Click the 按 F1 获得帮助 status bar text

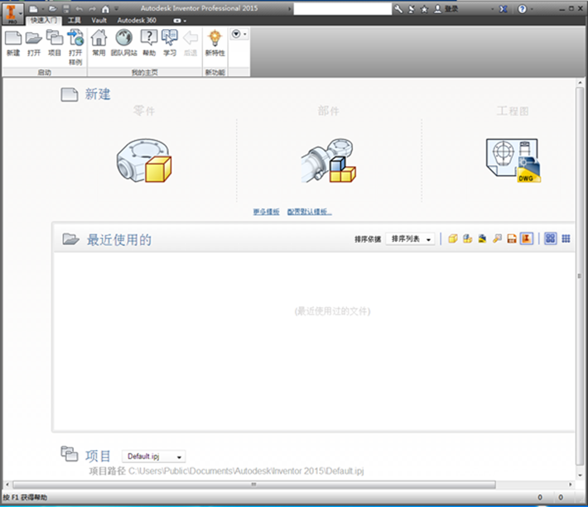(25, 497)
